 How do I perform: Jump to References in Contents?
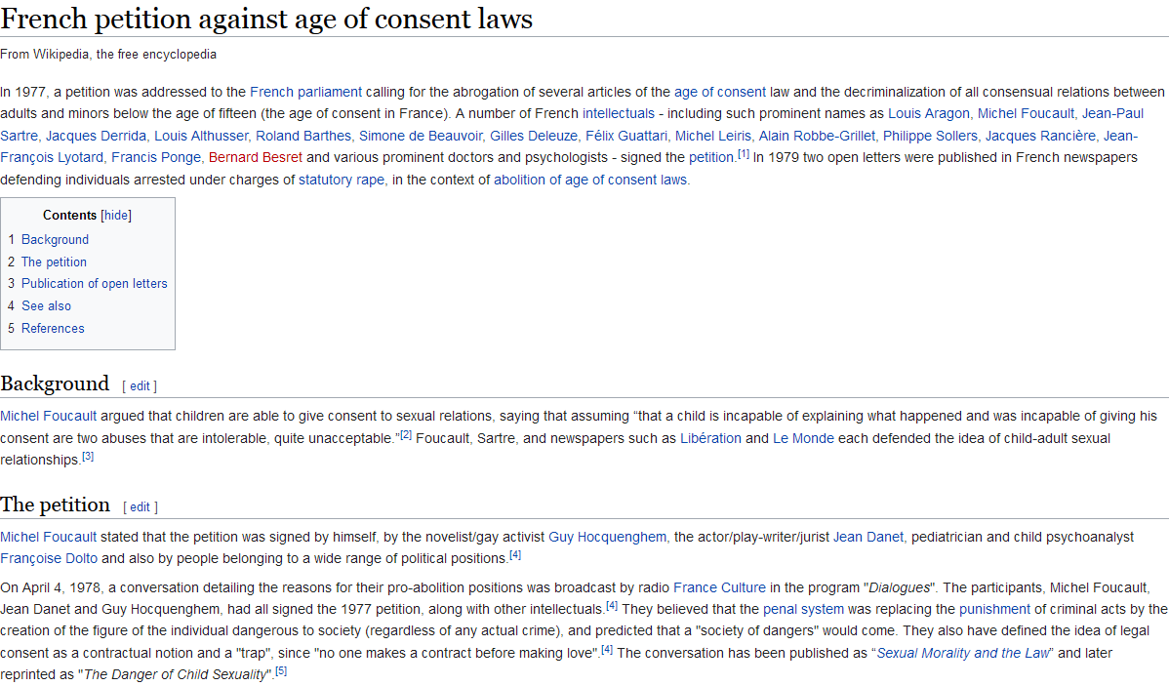click(53, 328)
